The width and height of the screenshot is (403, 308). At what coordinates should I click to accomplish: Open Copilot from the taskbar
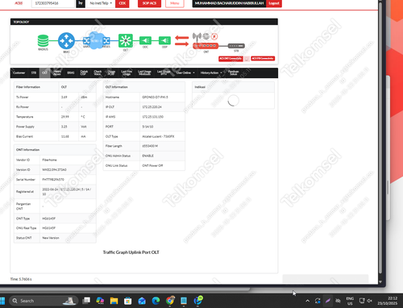[100, 301]
